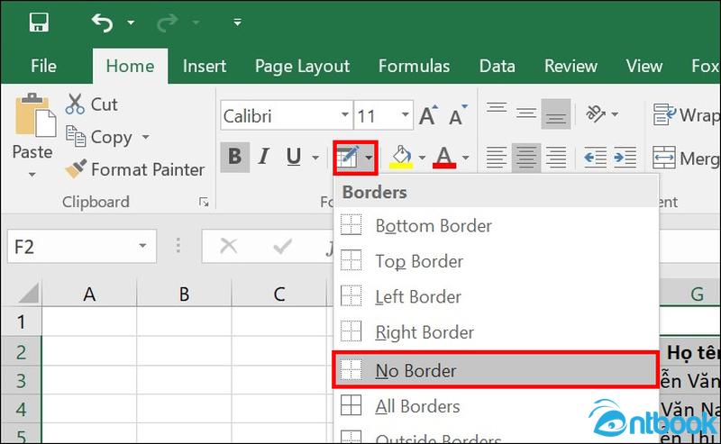721x444 pixels.
Task: Select column B header
Action: (x=184, y=294)
